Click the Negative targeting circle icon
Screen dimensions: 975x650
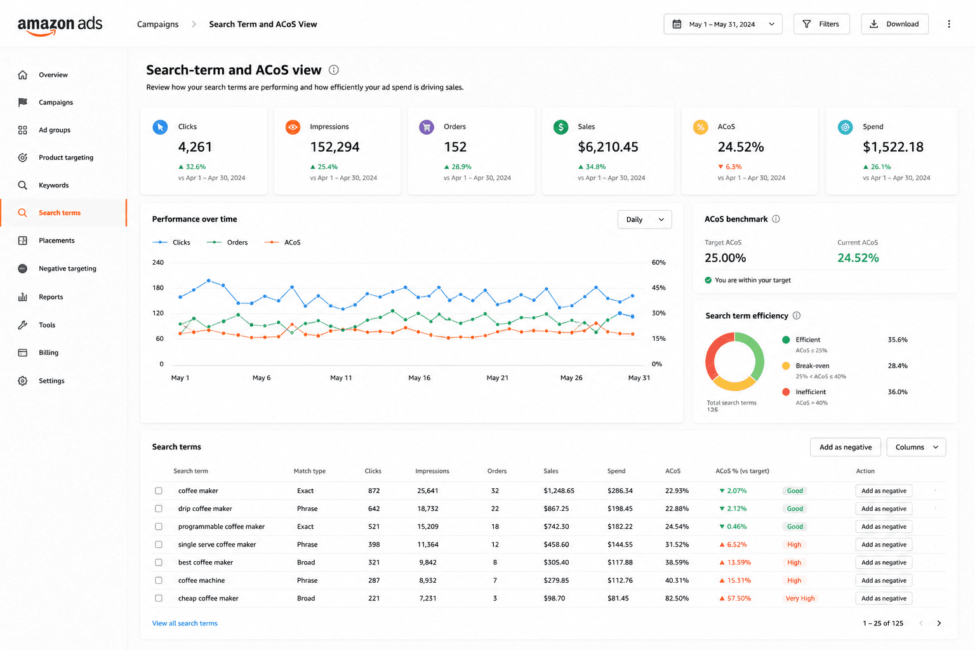23,269
